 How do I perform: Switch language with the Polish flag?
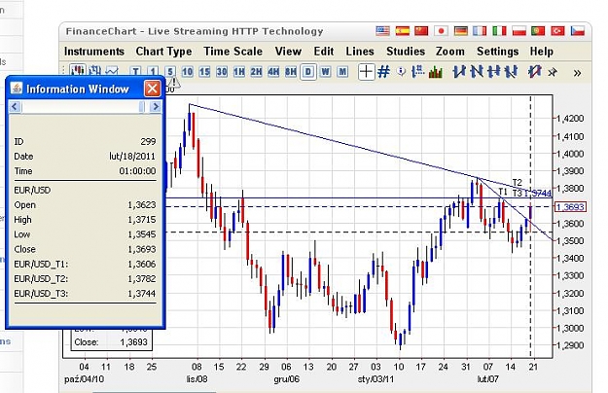click(519, 31)
